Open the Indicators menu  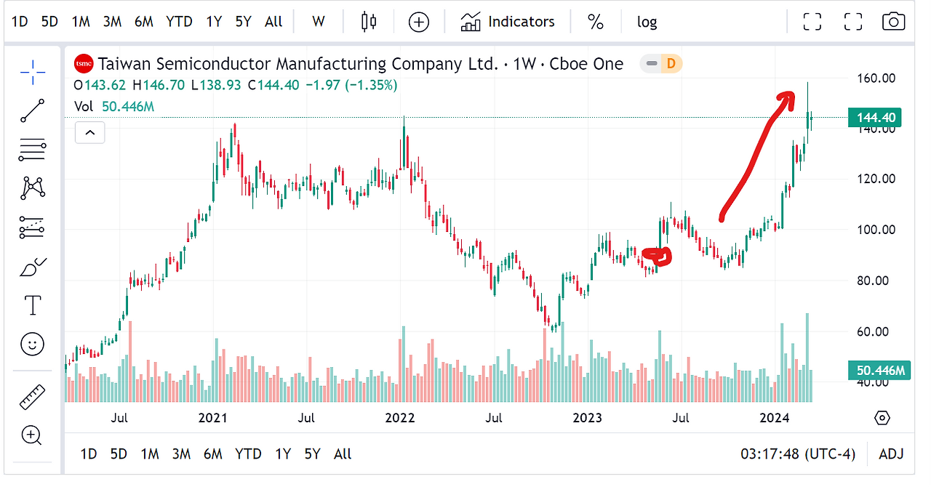507,22
